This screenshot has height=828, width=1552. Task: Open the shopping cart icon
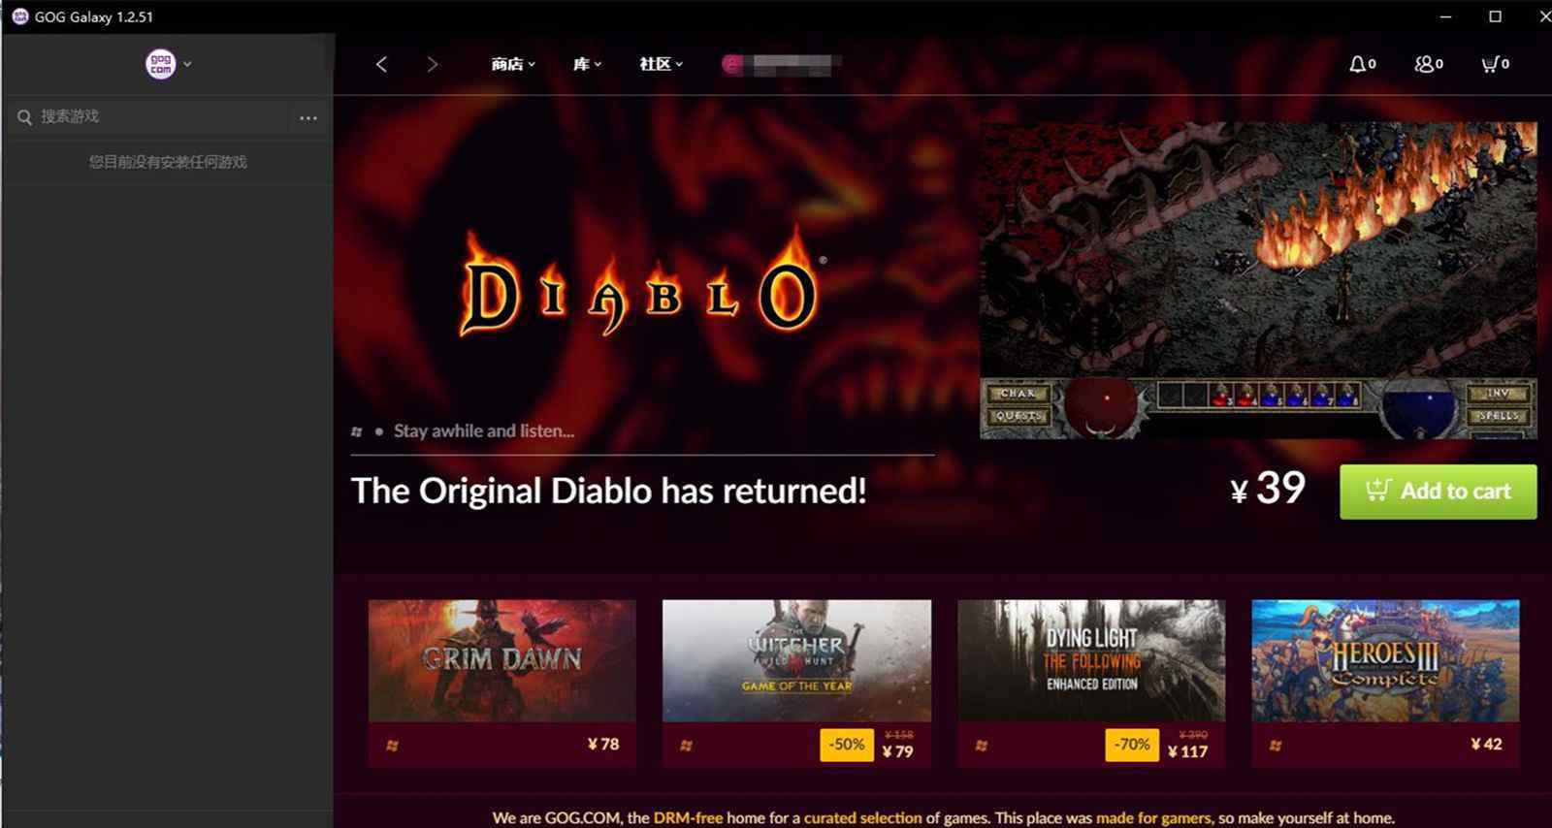coord(1495,64)
